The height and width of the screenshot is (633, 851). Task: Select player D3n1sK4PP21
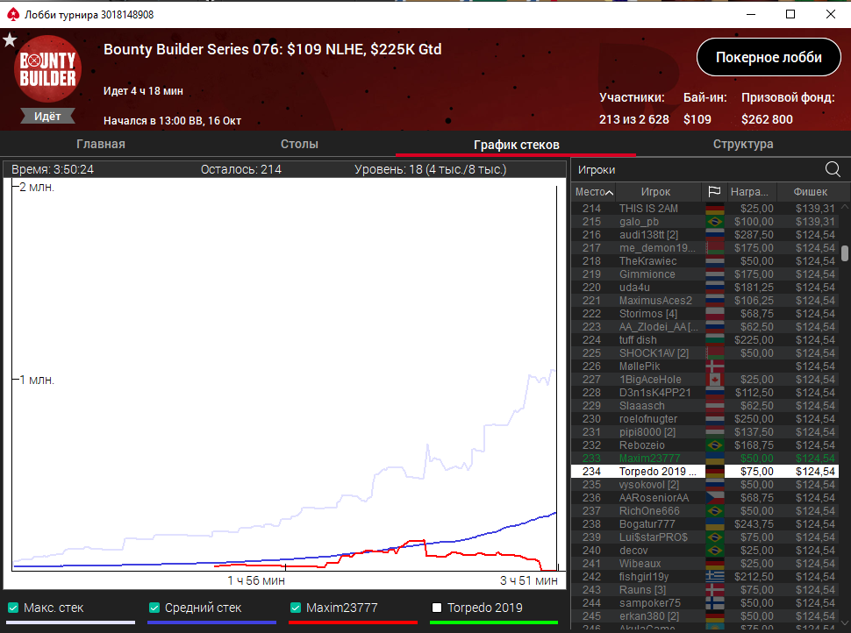pyautogui.click(x=704, y=393)
